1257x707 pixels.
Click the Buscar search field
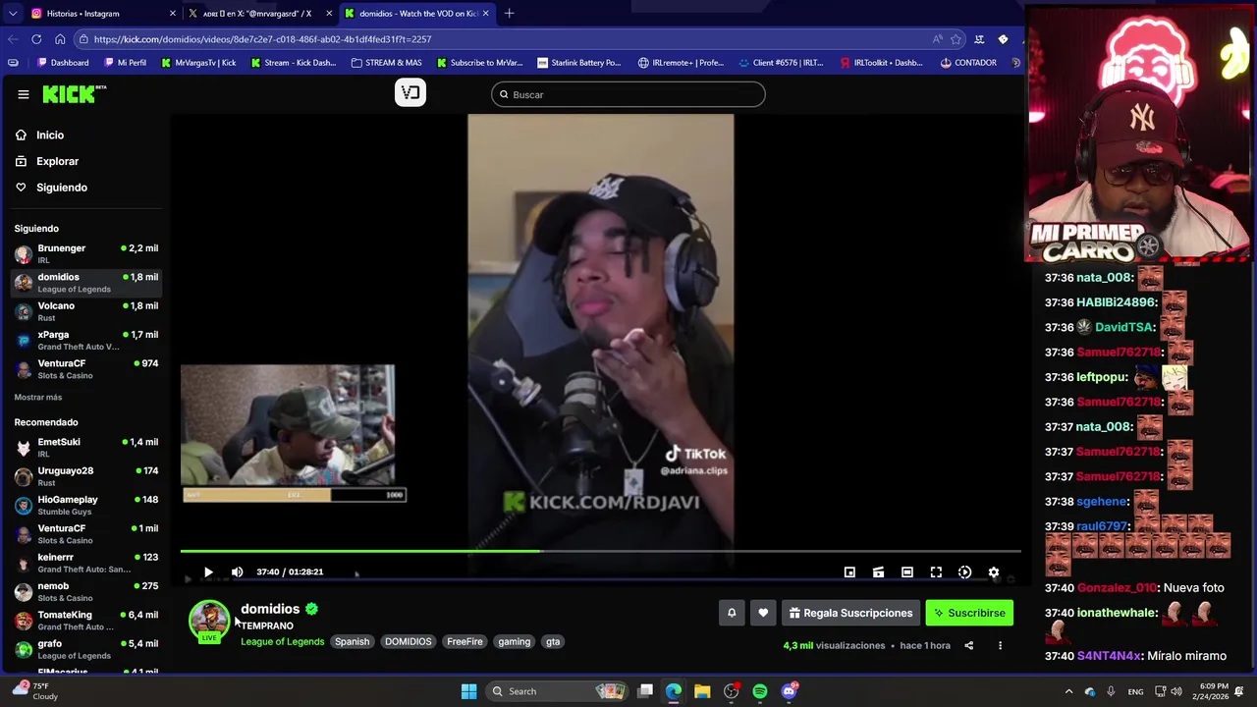[628, 94]
